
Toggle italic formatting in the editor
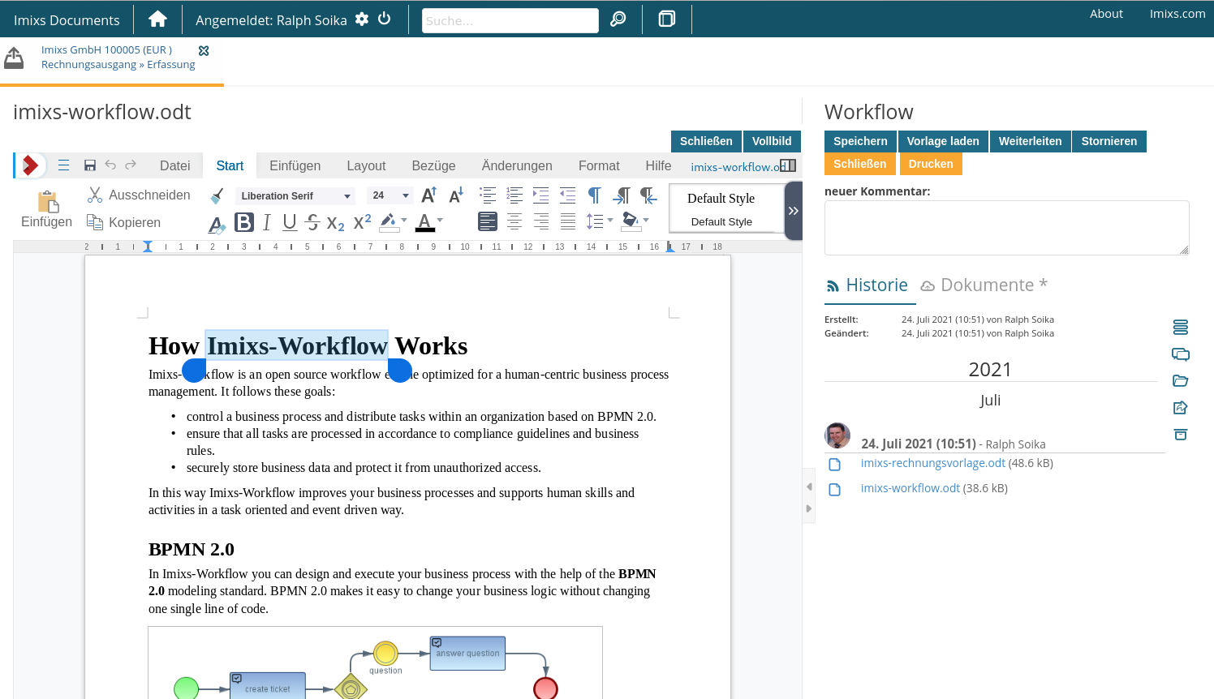[266, 221]
